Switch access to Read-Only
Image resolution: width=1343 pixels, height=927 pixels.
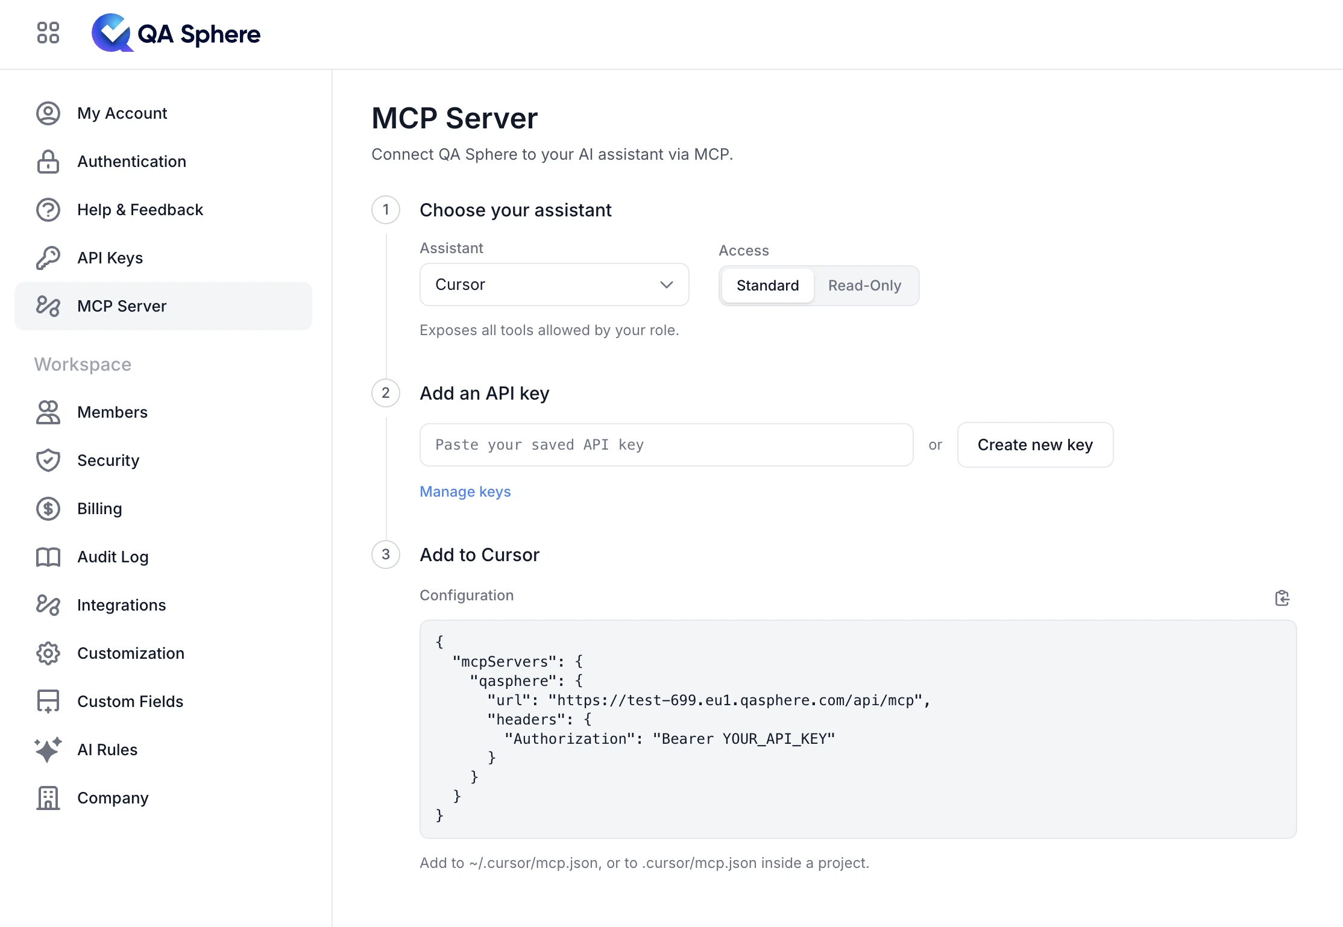(x=864, y=286)
